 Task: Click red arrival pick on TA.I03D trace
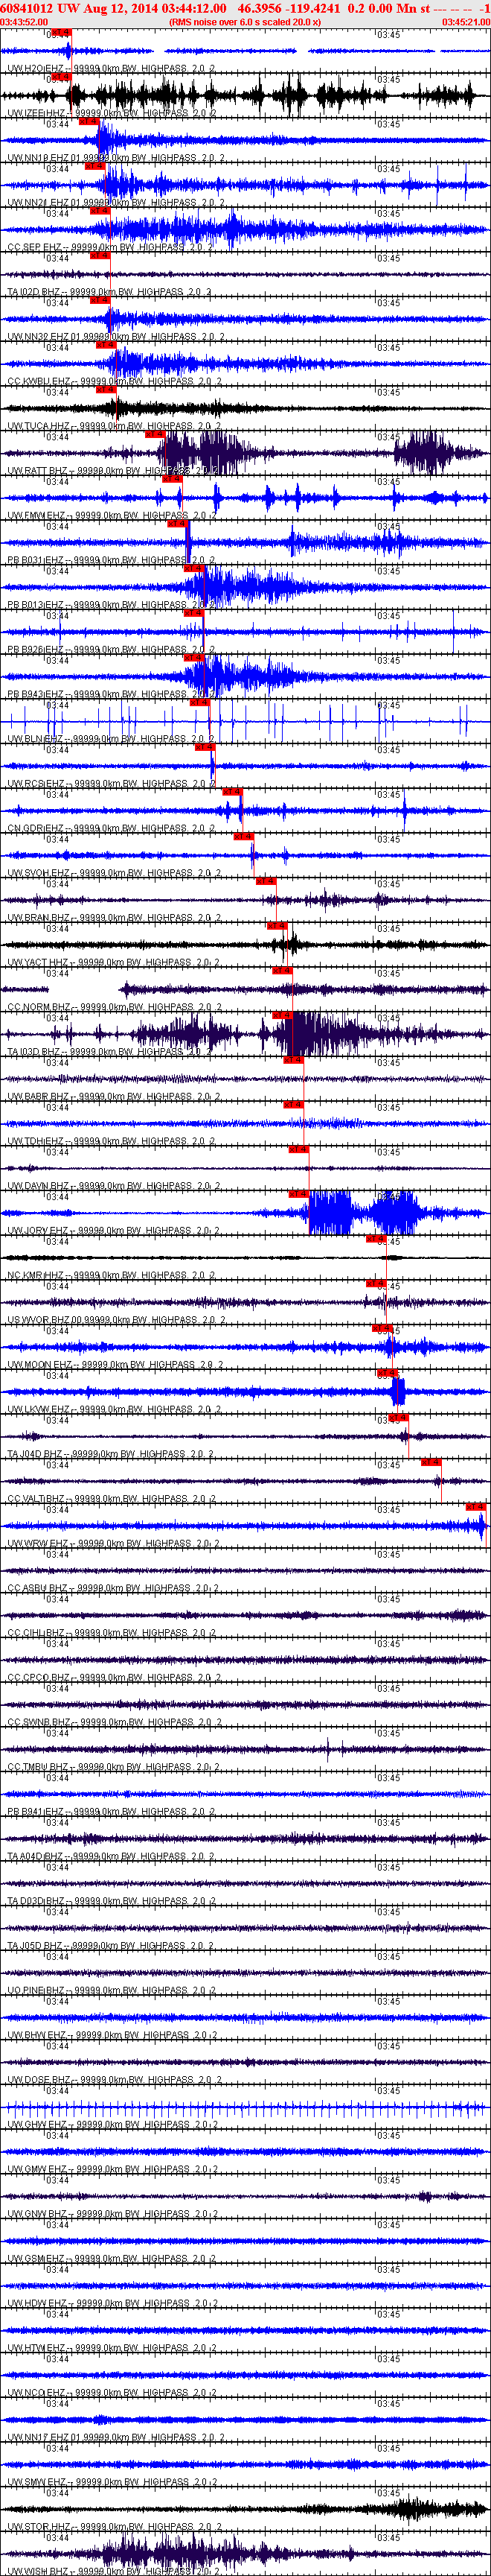click(x=281, y=1015)
